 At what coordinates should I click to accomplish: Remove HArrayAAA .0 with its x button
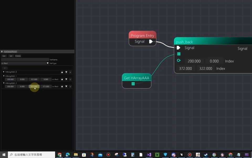(x=70, y=72)
